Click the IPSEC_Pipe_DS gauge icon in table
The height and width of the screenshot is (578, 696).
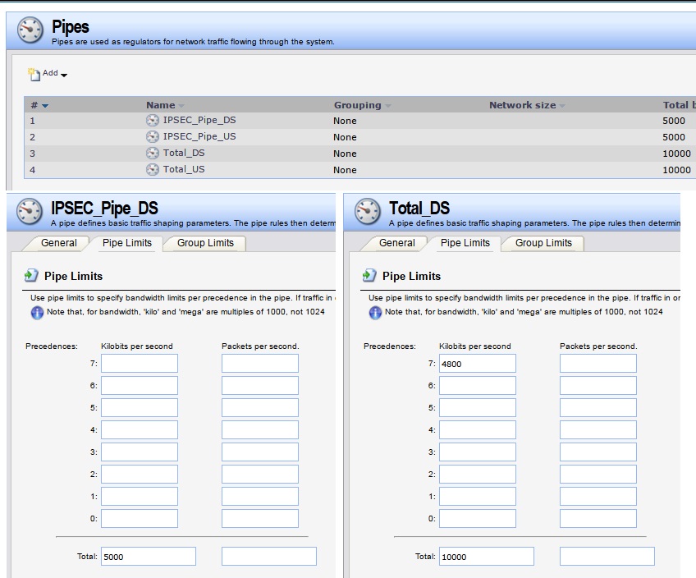153,121
